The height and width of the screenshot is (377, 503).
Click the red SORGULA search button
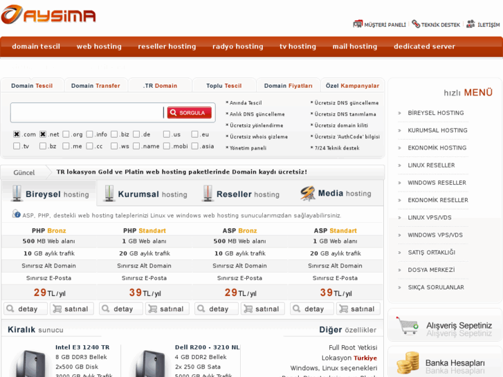190,113
